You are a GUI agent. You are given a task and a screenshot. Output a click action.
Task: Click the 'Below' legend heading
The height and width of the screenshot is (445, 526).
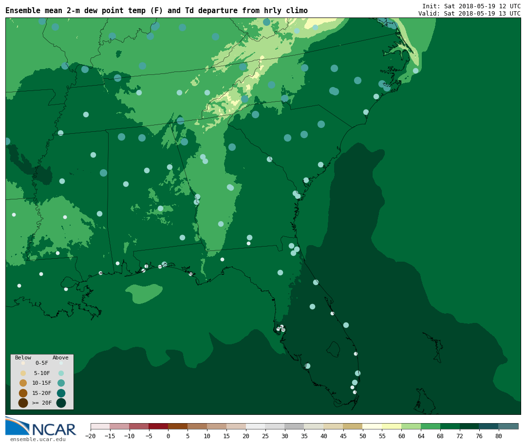point(23,357)
